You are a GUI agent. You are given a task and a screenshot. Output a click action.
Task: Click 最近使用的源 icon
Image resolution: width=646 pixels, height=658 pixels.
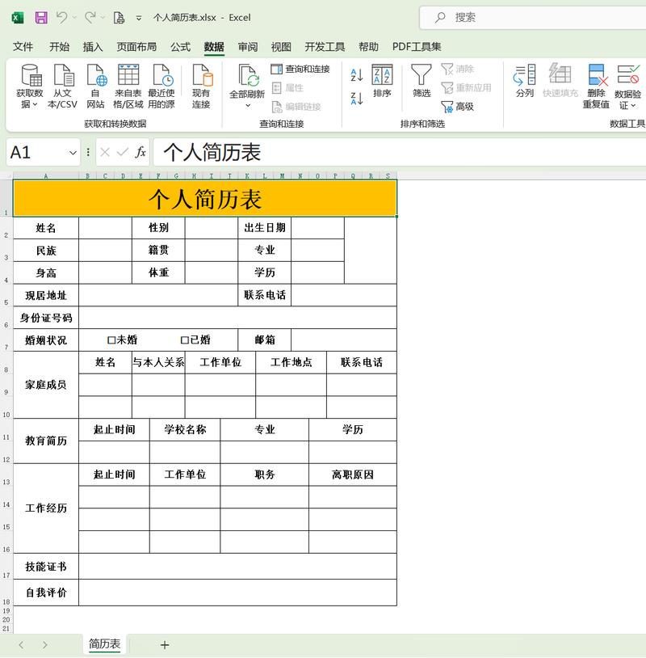tap(162, 75)
